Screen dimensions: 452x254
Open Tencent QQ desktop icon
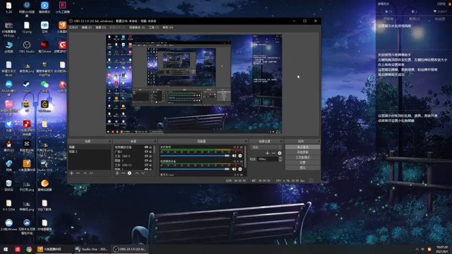tap(8, 146)
